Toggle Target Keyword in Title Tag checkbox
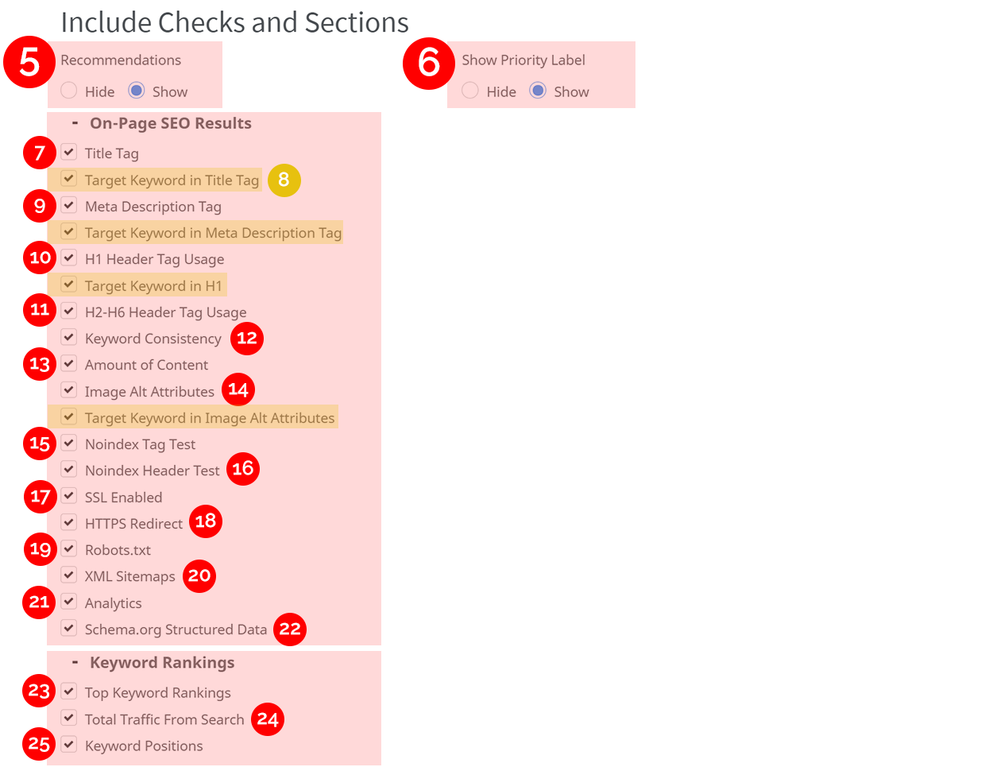Screen dimensions: 985x767 69,179
